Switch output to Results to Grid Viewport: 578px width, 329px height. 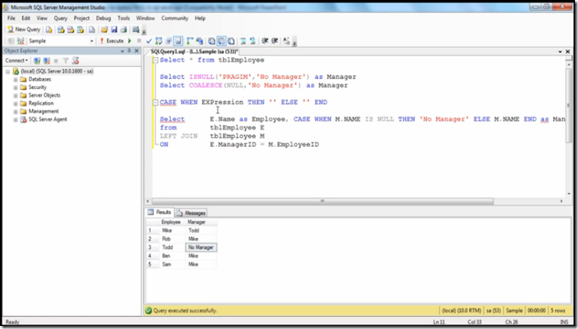(x=221, y=41)
